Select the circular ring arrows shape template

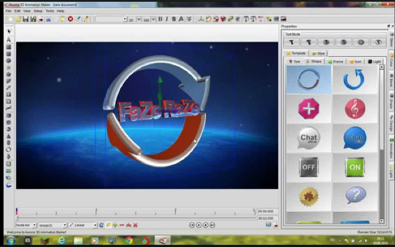tap(309, 80)
